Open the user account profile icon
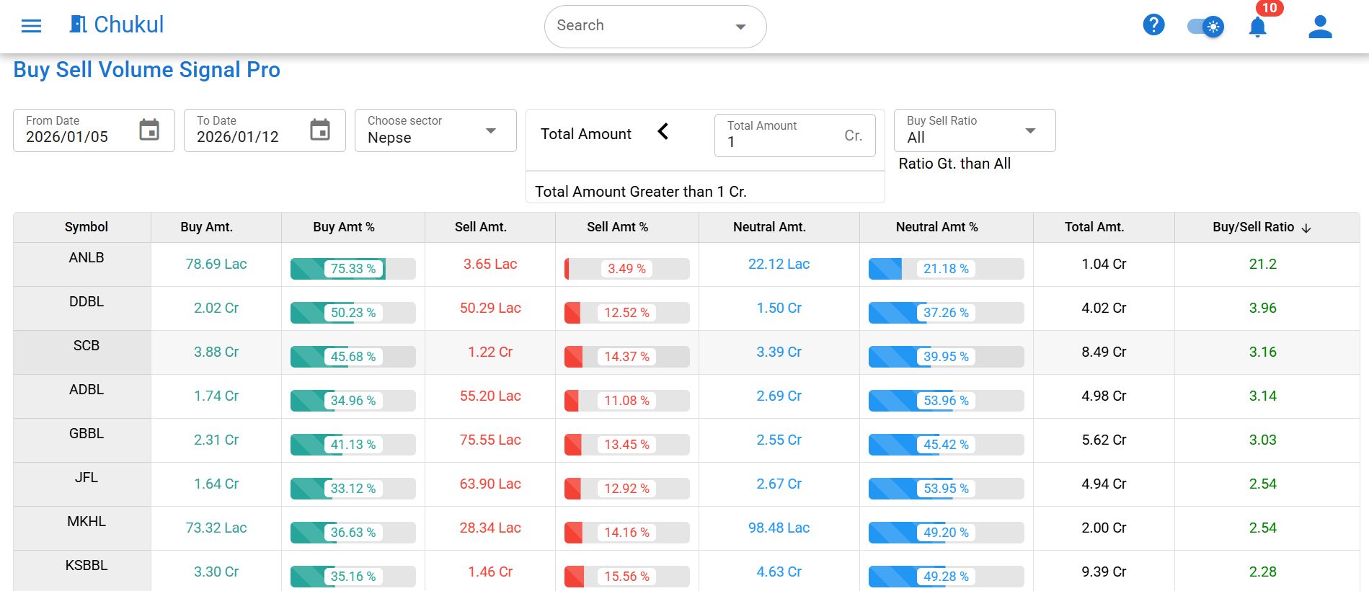Viewport: 1369px width, 591px height. (x=1320, y=27)
